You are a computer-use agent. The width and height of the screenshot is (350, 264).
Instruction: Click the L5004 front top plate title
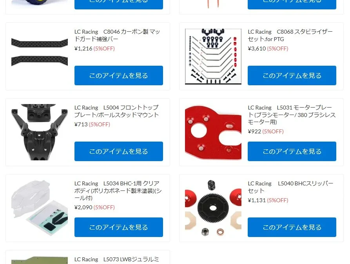pos(117,111)
